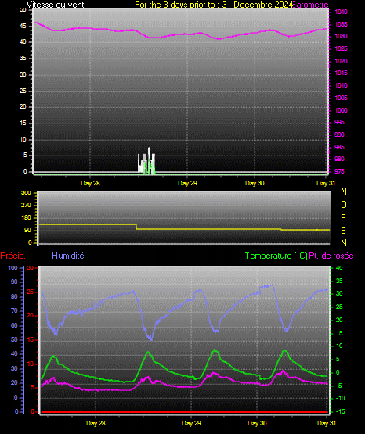Click the red precipitation baseline
Screen dimensions: 365x434
point(184,412)
